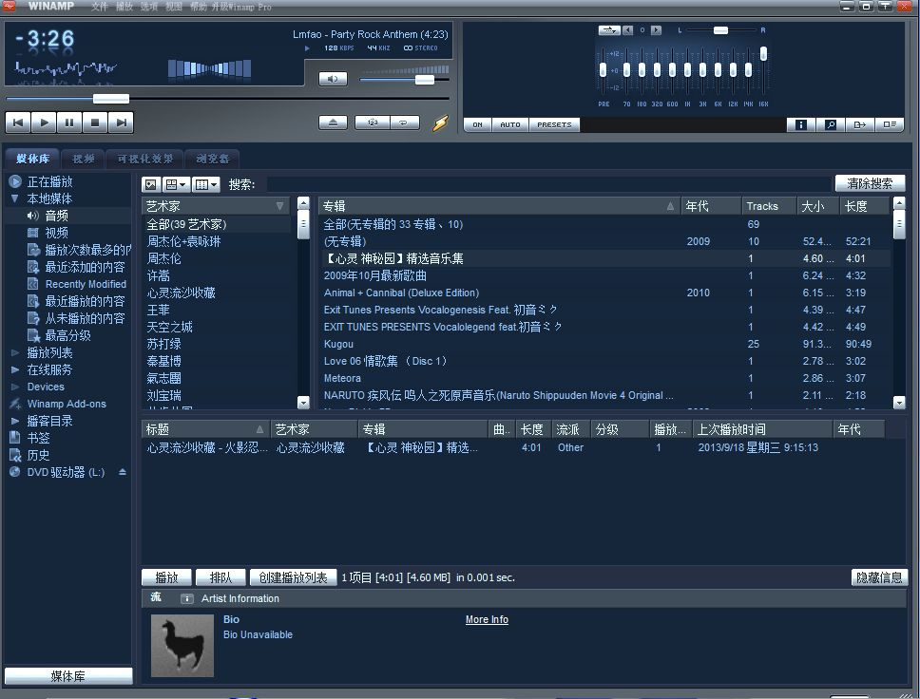The image size is (920, 699).
Task: Click the L/R balance slider handle
Action: (720, 30)
